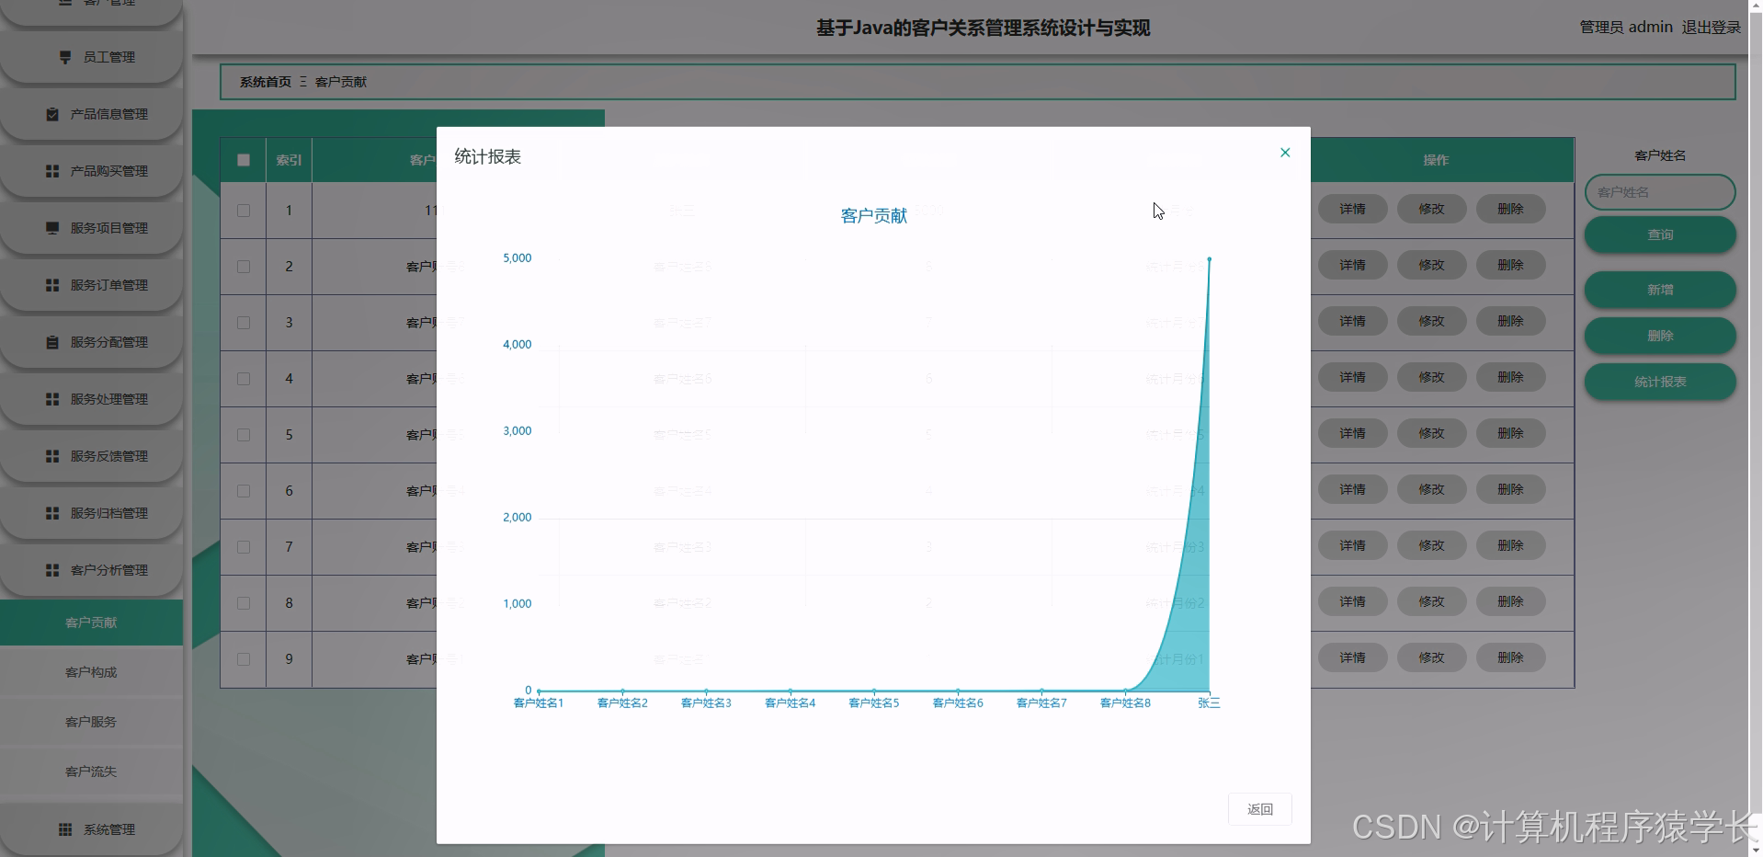This screenshot has height=857, width=1763.
Task: Expand 客户分析管理 menu
Action: tap(91, 570)
